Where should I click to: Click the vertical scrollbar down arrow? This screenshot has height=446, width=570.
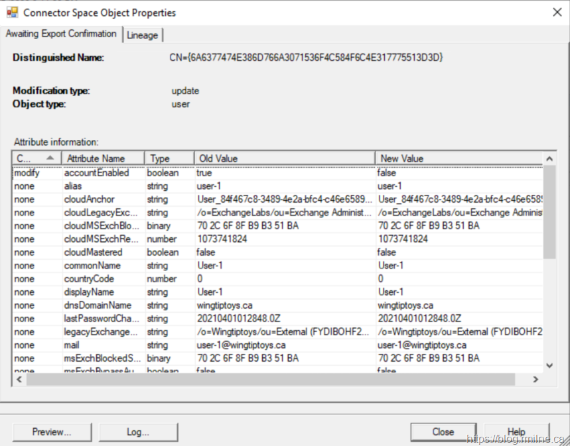point(549,365)
